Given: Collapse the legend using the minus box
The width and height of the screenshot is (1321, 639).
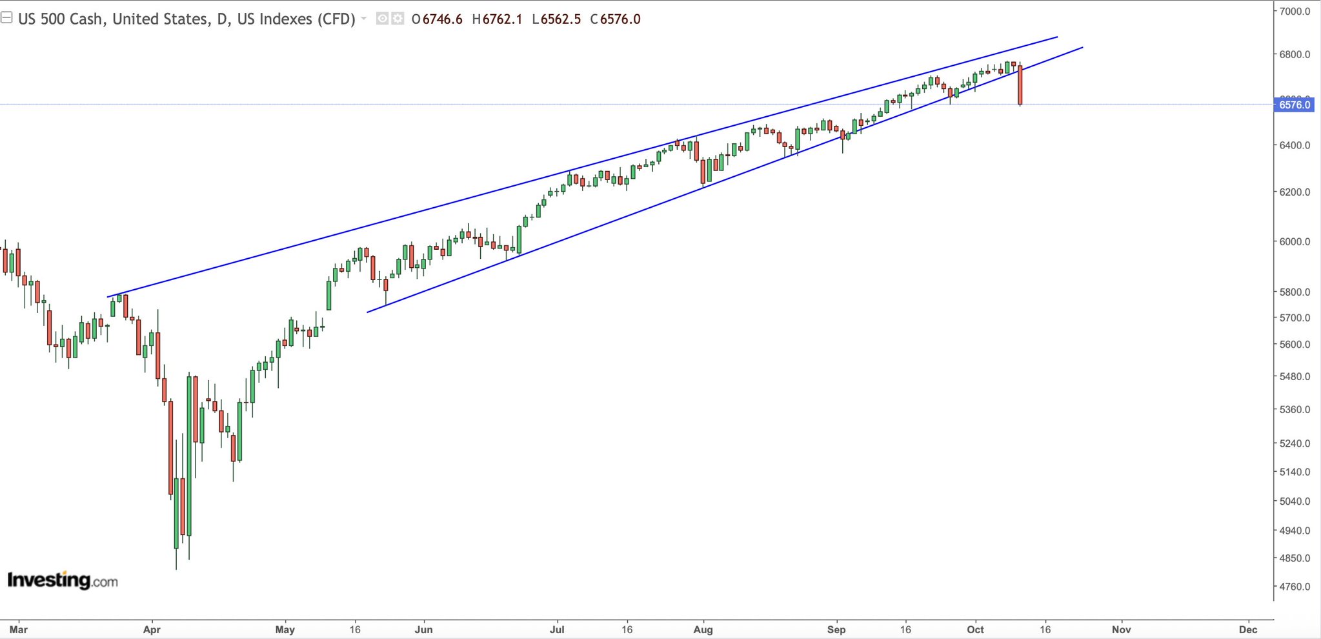Looking at the screenshot, I should tap(6, 18).
